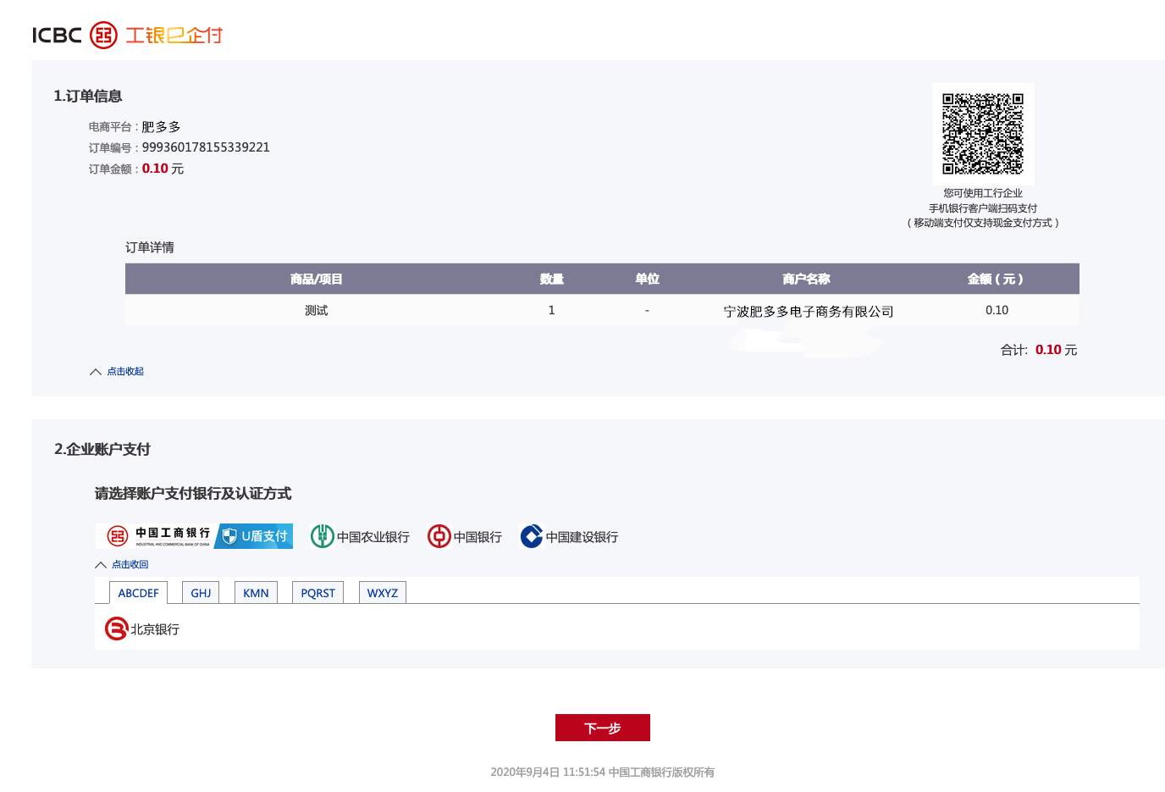The height and width of the screenshot is (792, 1165).
Task: Click the 测试 item cell
Action: click(x=316, y=310)
